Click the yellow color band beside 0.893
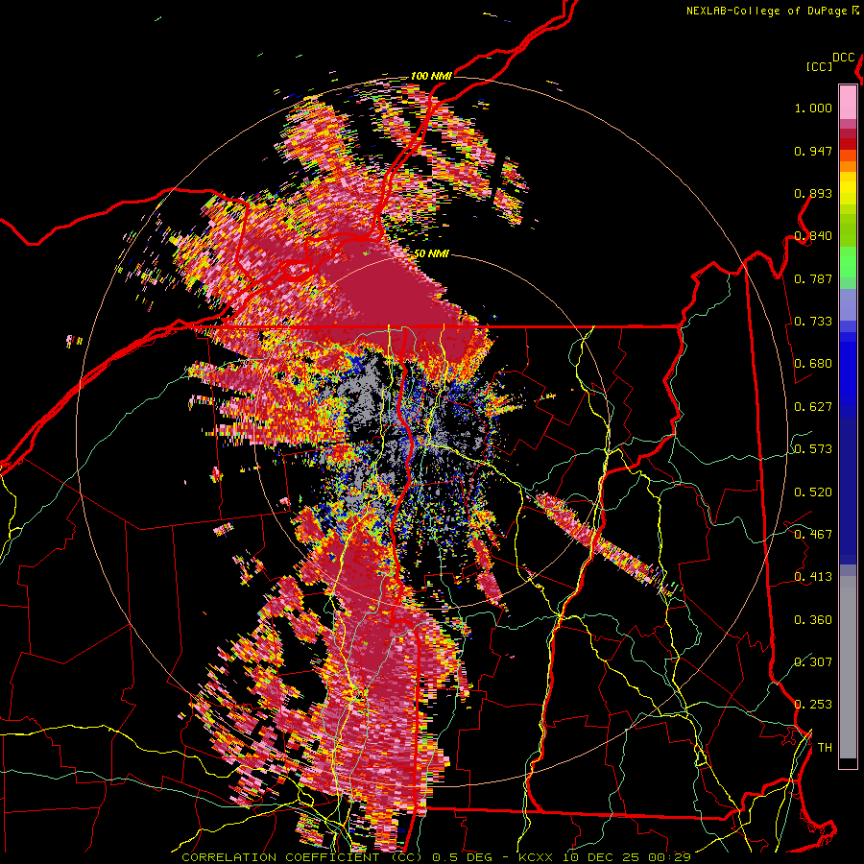The width and height of the screenshot is (864, 864). point(848,189)
